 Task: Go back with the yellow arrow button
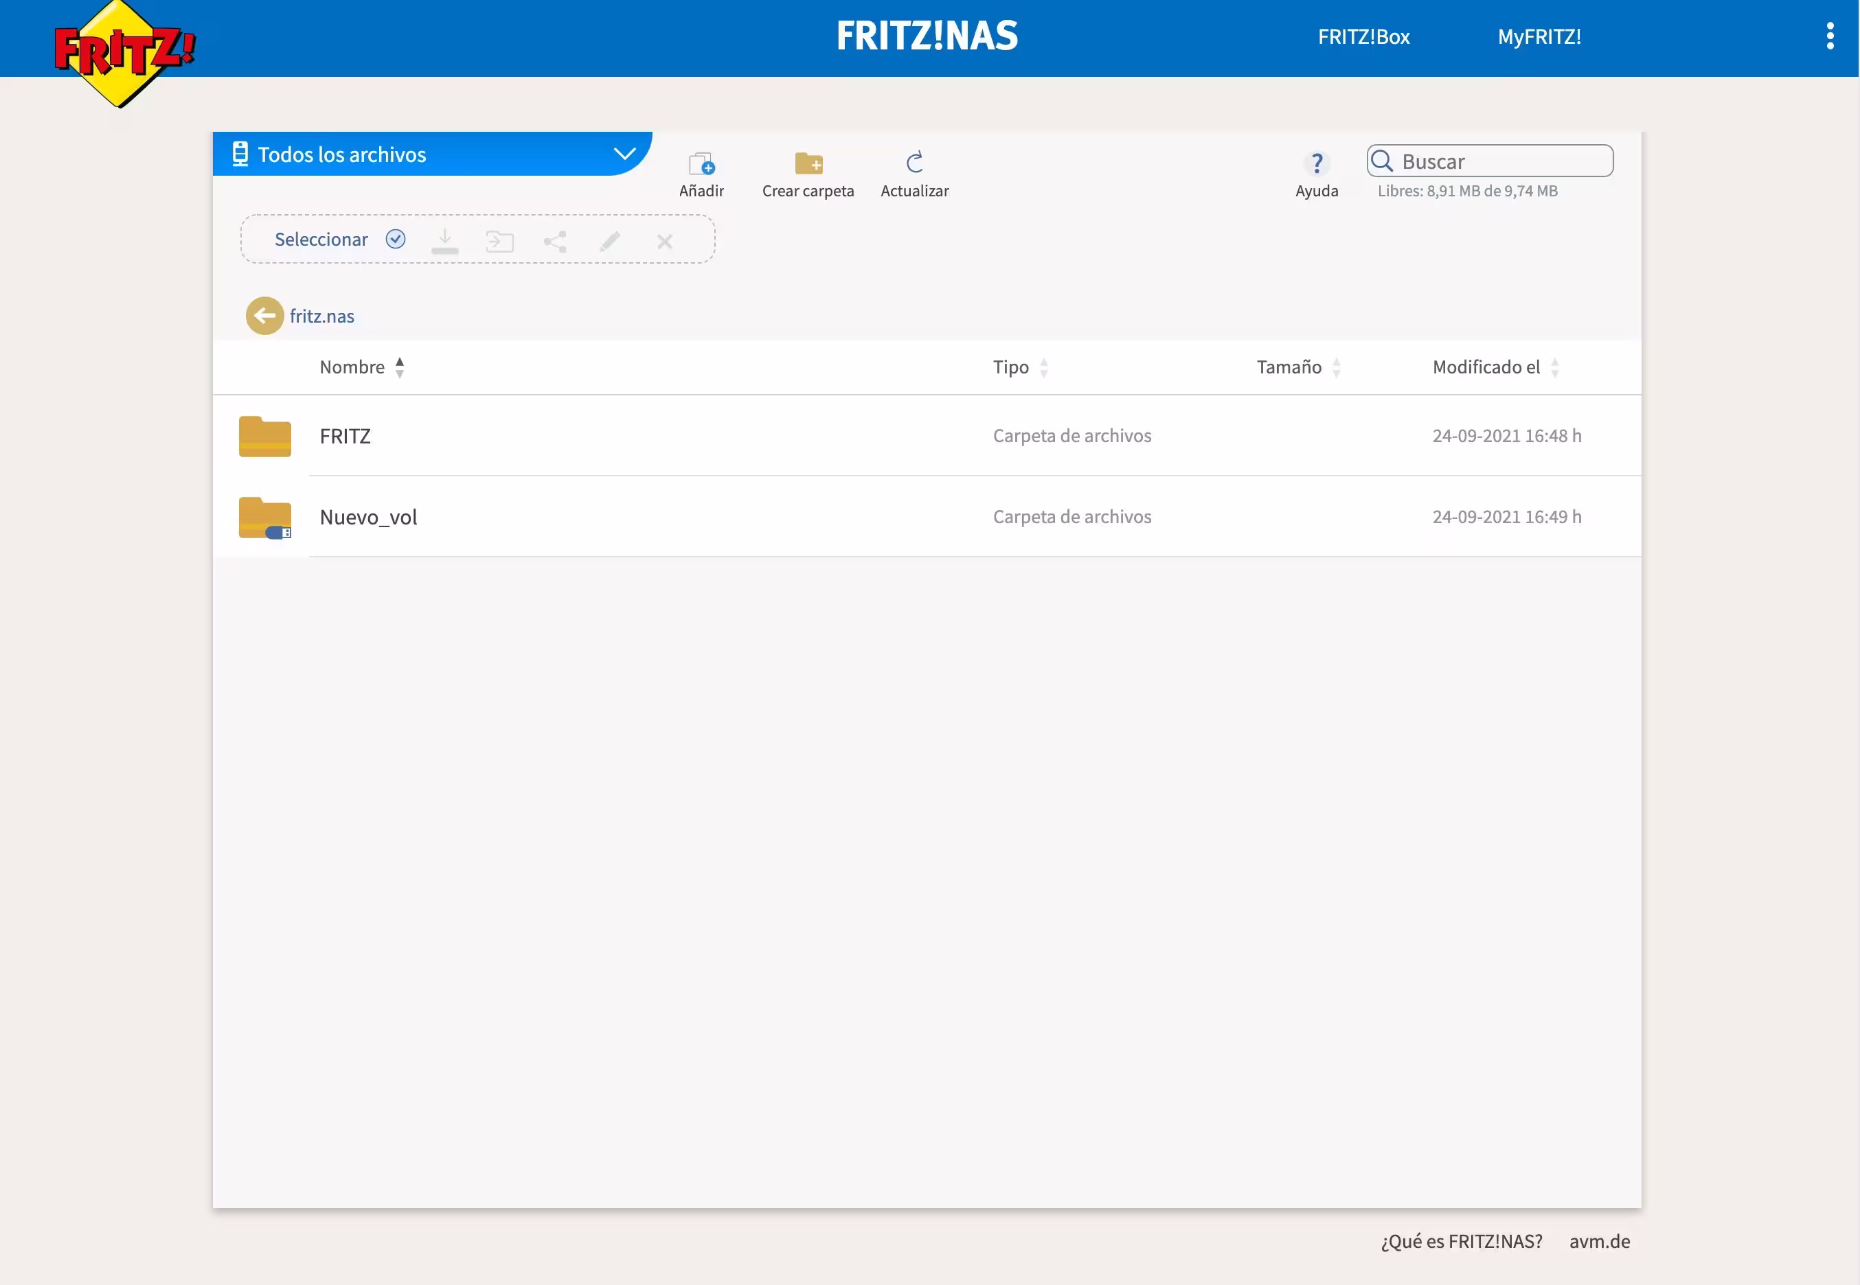pos(264,316)
